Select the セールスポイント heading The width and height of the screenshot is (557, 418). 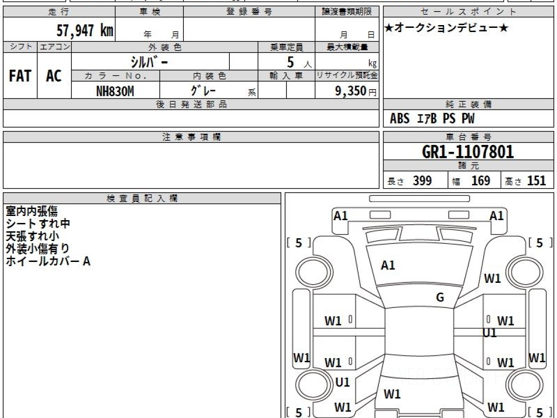tap(468, 12)
